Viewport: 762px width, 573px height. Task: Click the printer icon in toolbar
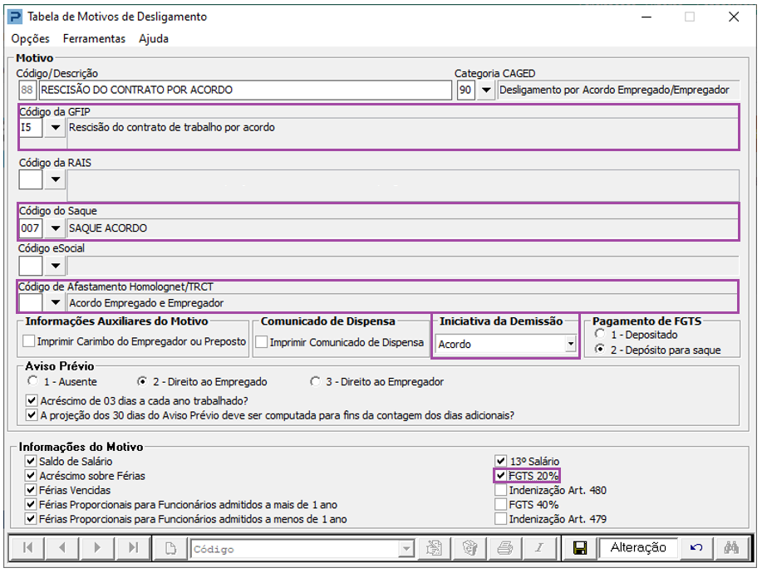(505, 549)
